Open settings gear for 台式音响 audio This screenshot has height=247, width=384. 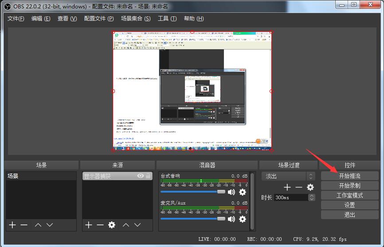tap(243, 192)
